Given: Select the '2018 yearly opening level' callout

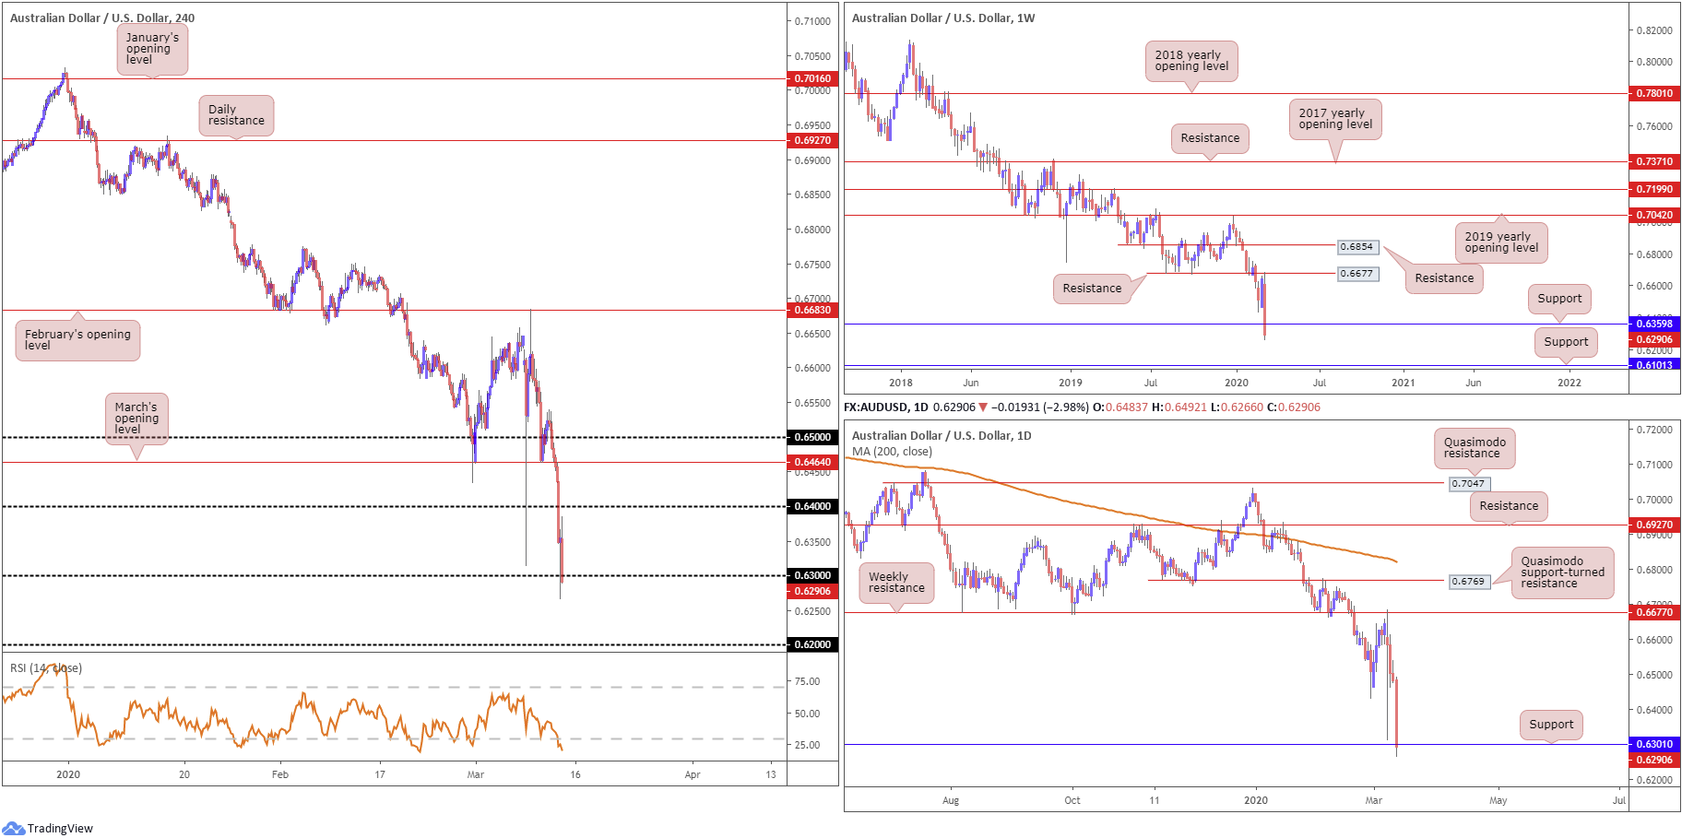Looking at the screenshot, I should click(x=1191, y=61).
